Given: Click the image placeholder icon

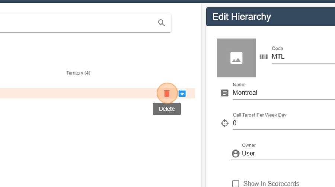Looking at the screenshot, I should [x=236, y=58].
